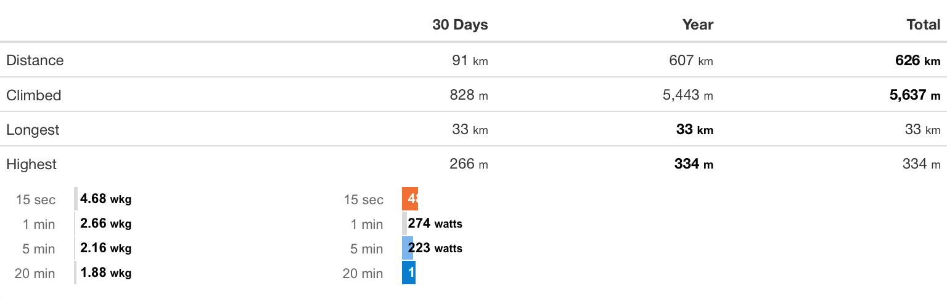Viewport: 947px width, 299px height.
Task: Click the 223 watts power value
Action: click(x=435, y=249)
